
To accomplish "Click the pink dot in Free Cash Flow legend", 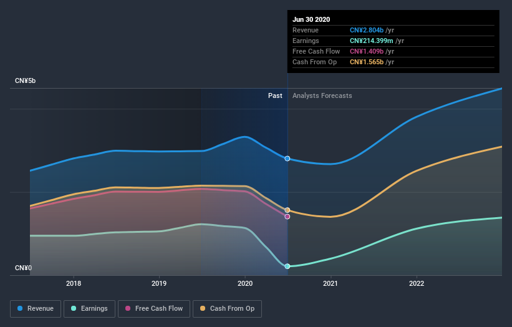I will 128,308.
